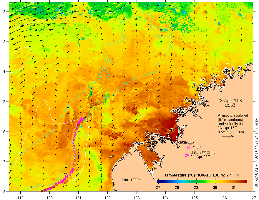Screen dimensions: 259x200
Task: Click the '31' tick label on colour bar
Action: [234, 188]
